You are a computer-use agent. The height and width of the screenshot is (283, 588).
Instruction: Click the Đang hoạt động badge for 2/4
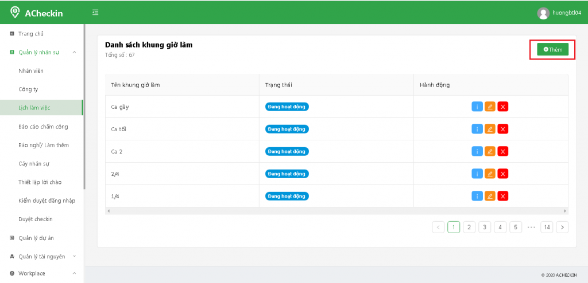pos(287,174)
